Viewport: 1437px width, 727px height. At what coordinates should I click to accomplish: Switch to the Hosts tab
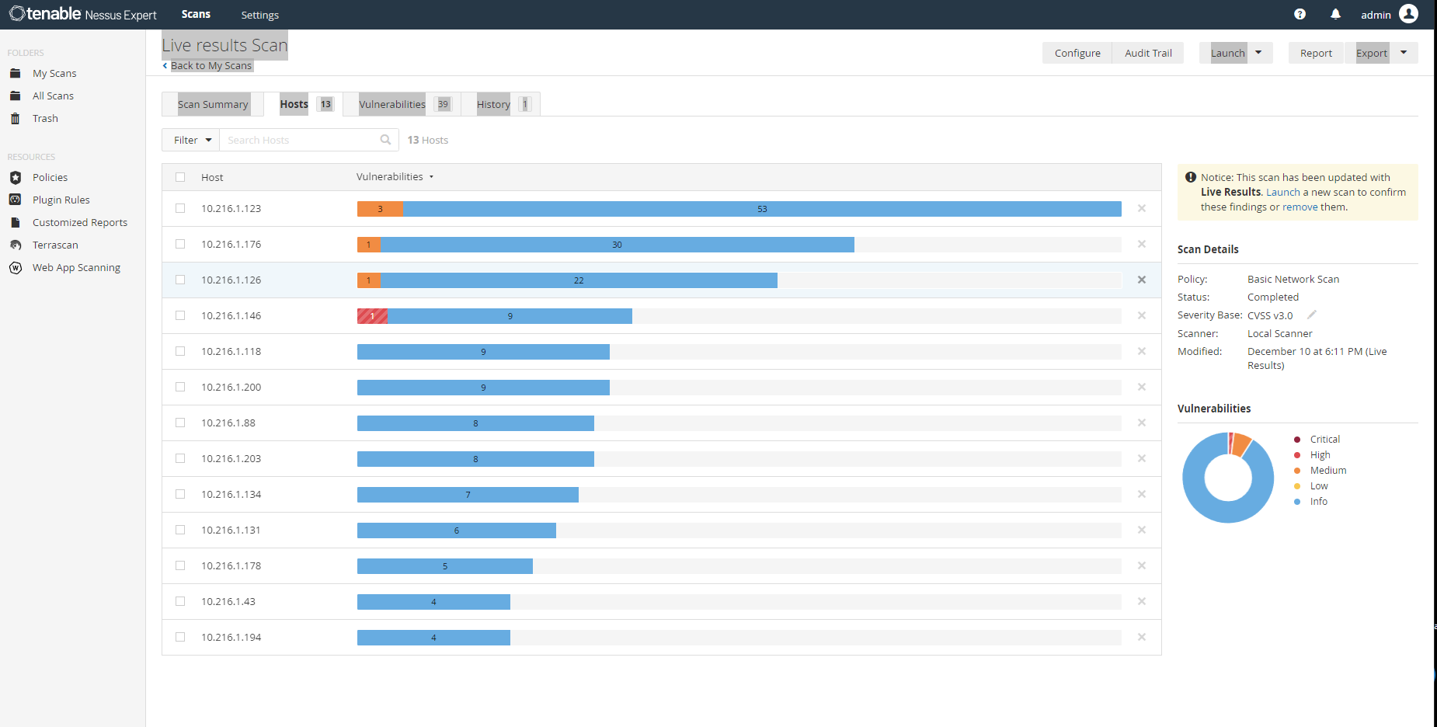tap(306, 104)
